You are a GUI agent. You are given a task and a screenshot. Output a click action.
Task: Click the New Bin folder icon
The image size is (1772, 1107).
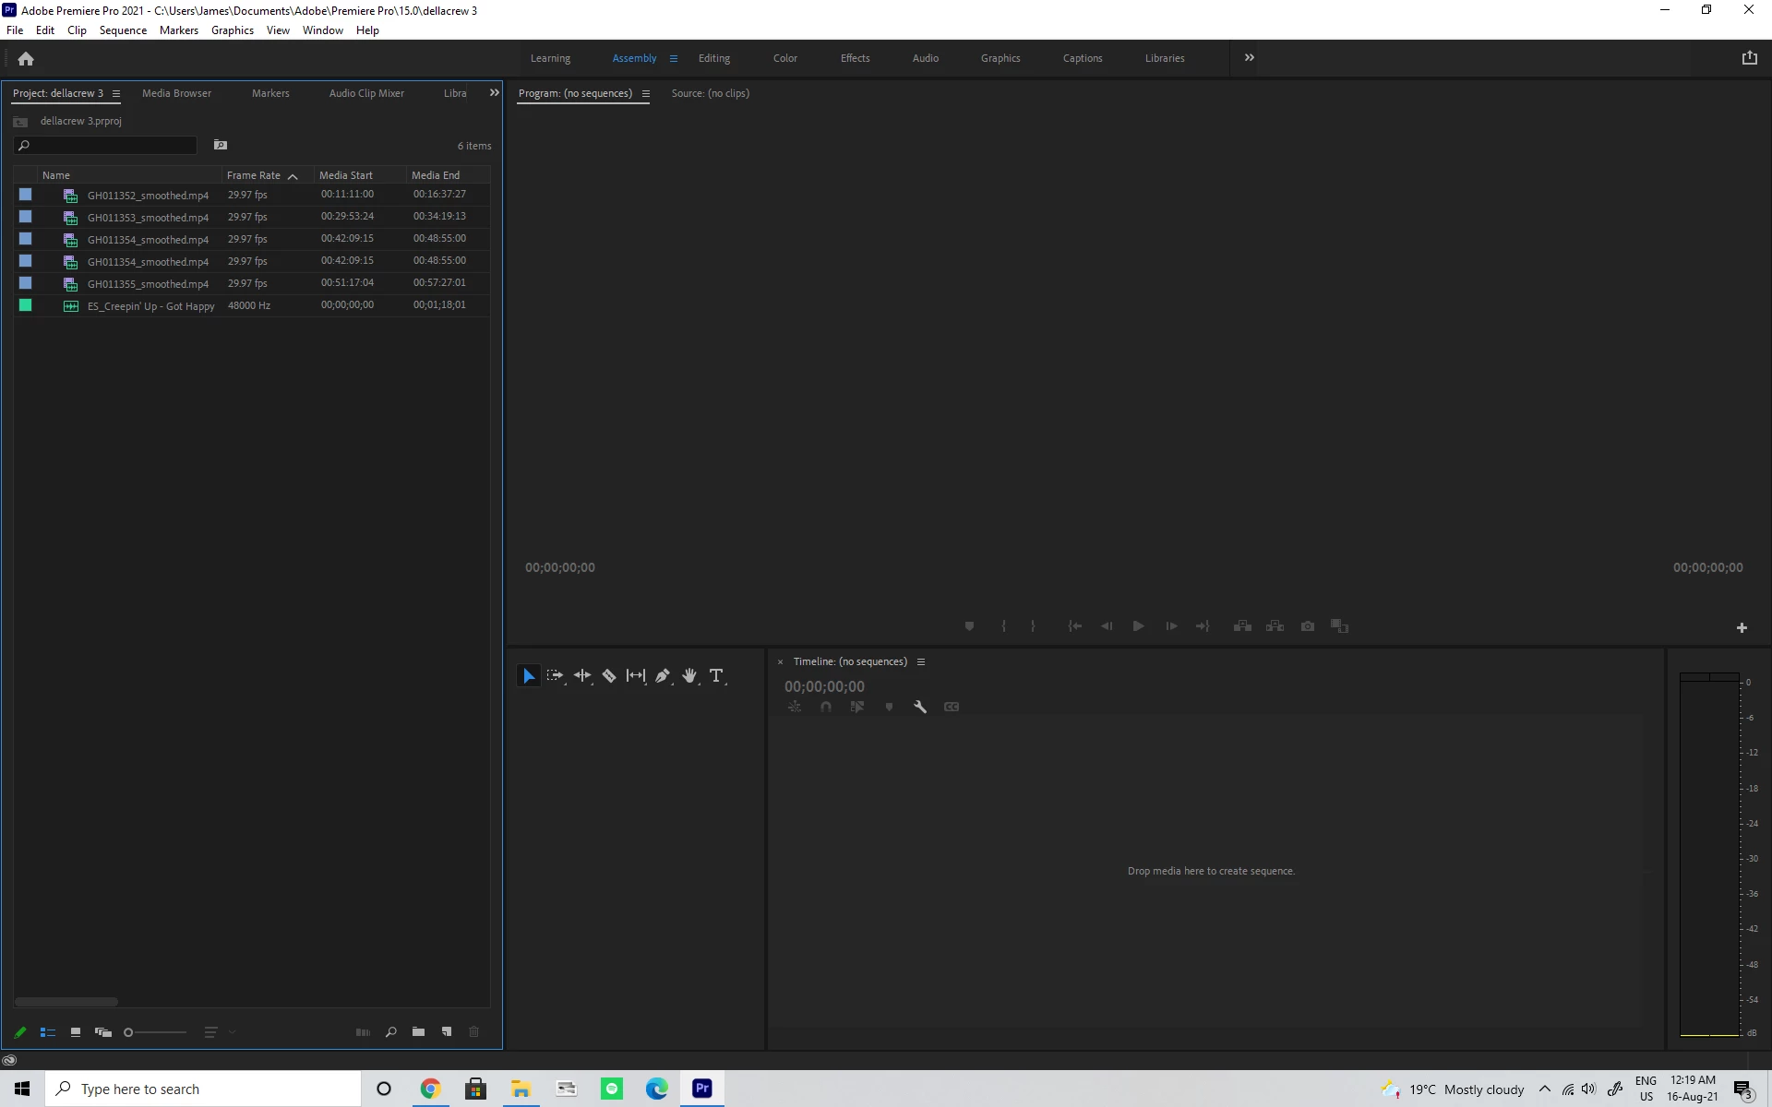(x=418, y=1032)
